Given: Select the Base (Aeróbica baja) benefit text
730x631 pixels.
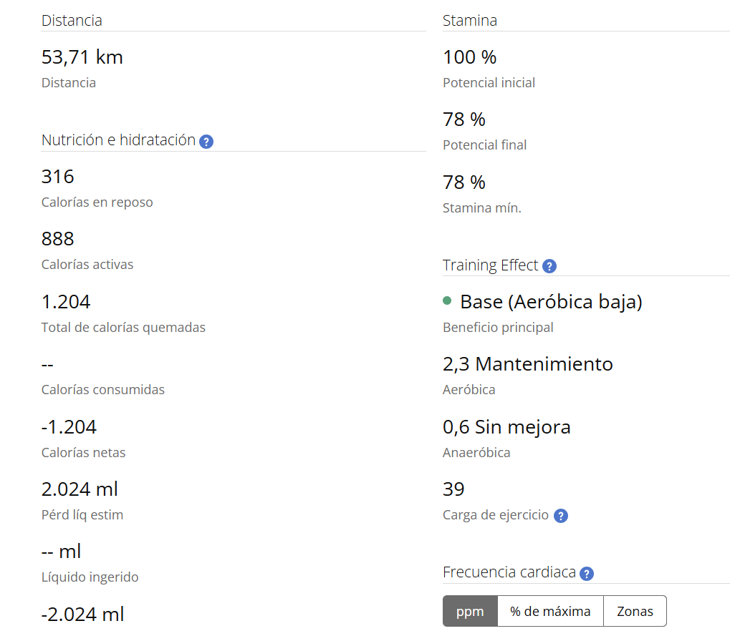Looking at the screenshot, I should (551, 302).
